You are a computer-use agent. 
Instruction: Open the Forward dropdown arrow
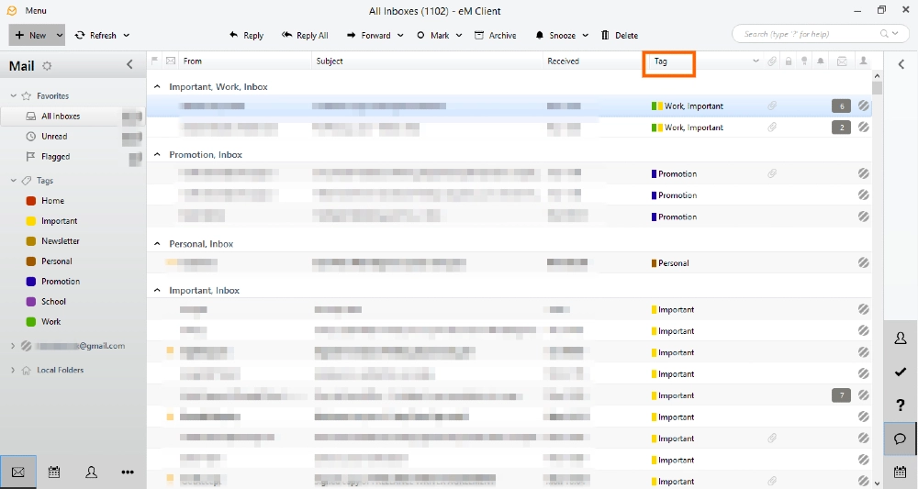[x=400, y=35]
